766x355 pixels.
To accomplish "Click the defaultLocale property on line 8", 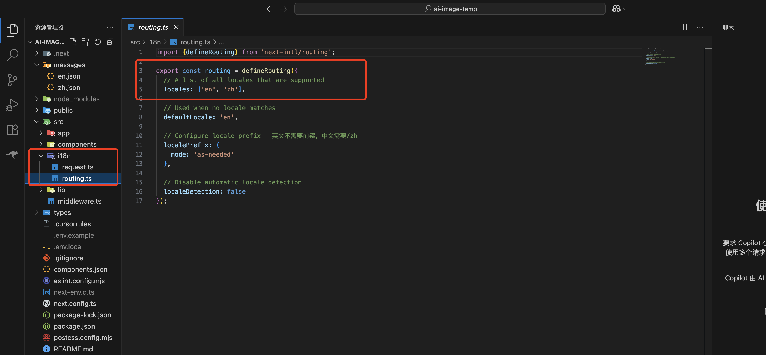I will pos(188,117).
